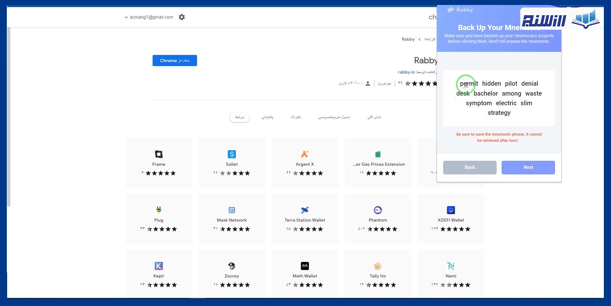
Task: Click the Nami card title
Action: (451, 276)
